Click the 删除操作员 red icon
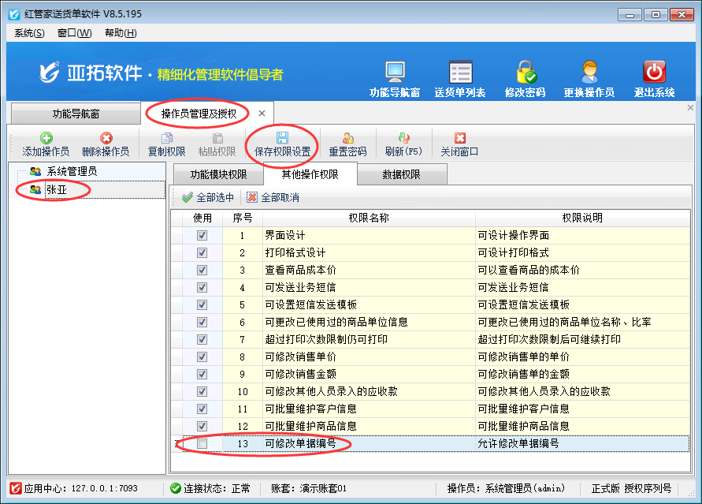The image size is (702, 504). [106, 138]
